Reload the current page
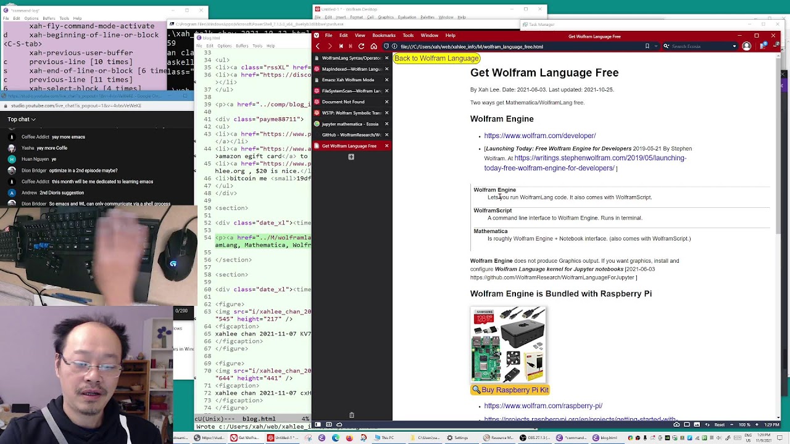 point(361,46)
